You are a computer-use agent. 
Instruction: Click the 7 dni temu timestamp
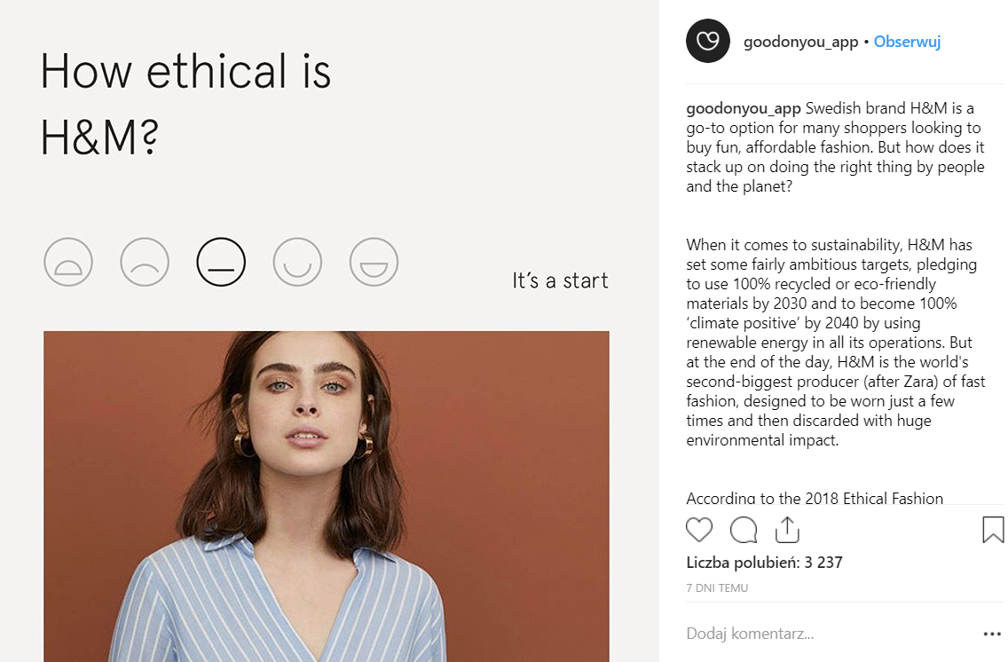coord(717,587)
